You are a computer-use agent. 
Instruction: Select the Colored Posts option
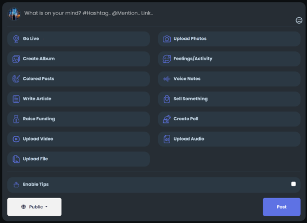(x=79, y=79)
